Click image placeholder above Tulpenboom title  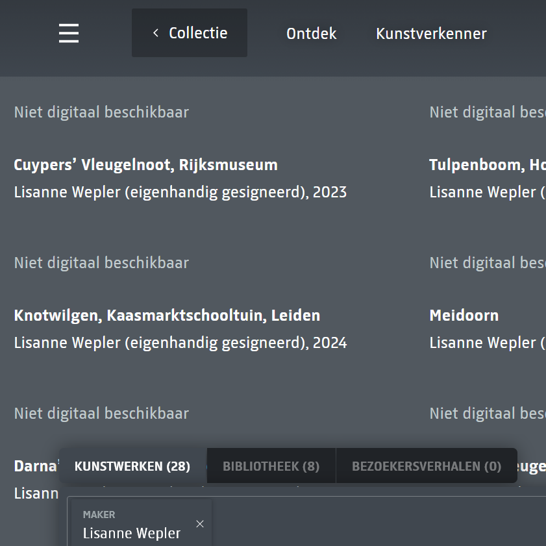click(x=487, y=112)
